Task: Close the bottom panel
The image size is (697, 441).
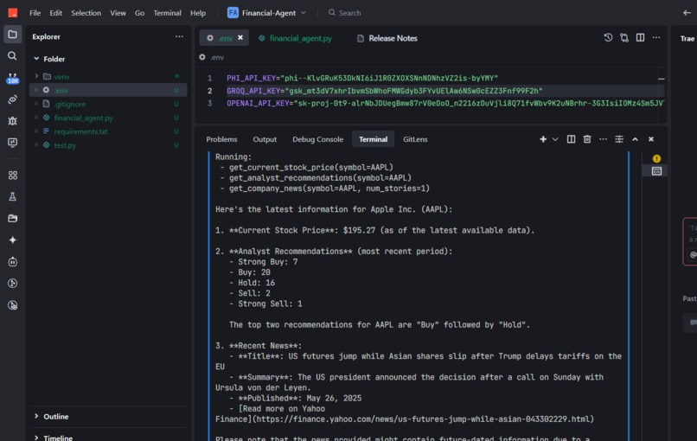Action: coord(651,139)
